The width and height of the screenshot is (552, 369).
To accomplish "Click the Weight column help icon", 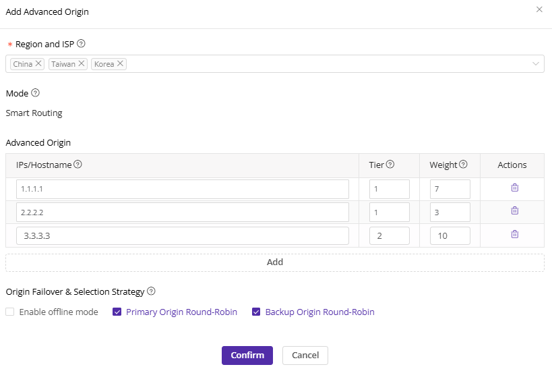I will pyautogui.click(x=463, y=165).
